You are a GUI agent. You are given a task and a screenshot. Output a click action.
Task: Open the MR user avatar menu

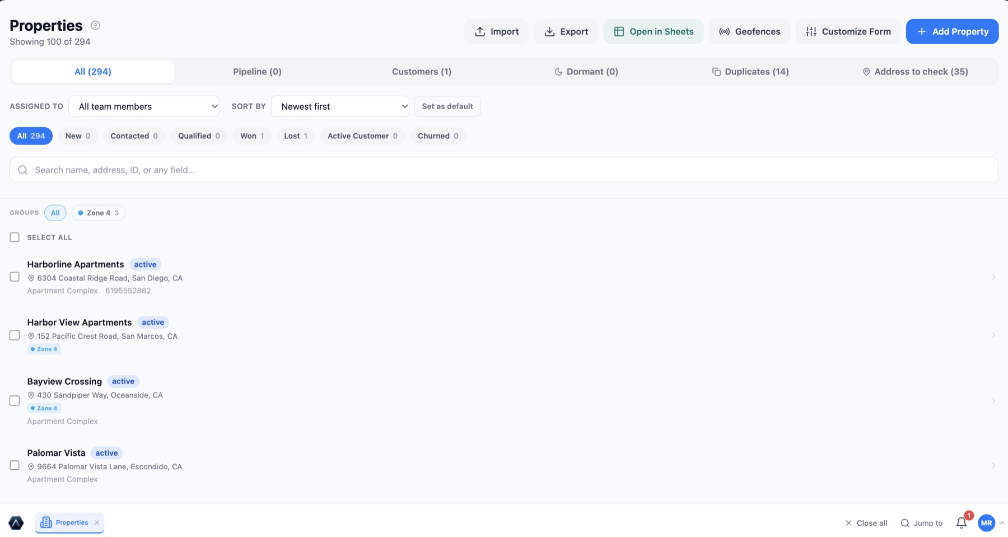pyautogui.click(x=986, y=523)
